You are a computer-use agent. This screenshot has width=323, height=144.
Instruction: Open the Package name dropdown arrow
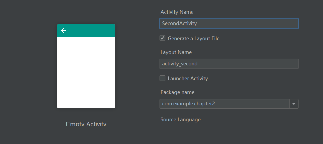click(x=294, y=104)
